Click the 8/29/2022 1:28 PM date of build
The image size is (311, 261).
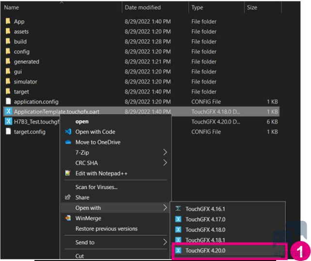(148, 42)
